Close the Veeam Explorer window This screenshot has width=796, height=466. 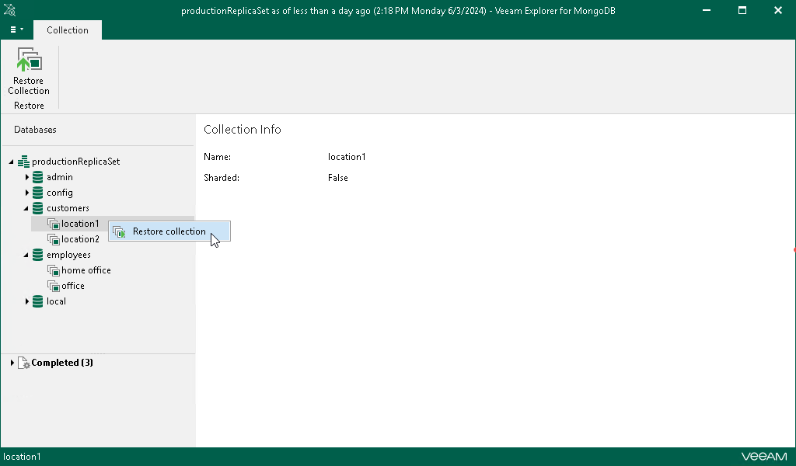(x=777, y=10)
